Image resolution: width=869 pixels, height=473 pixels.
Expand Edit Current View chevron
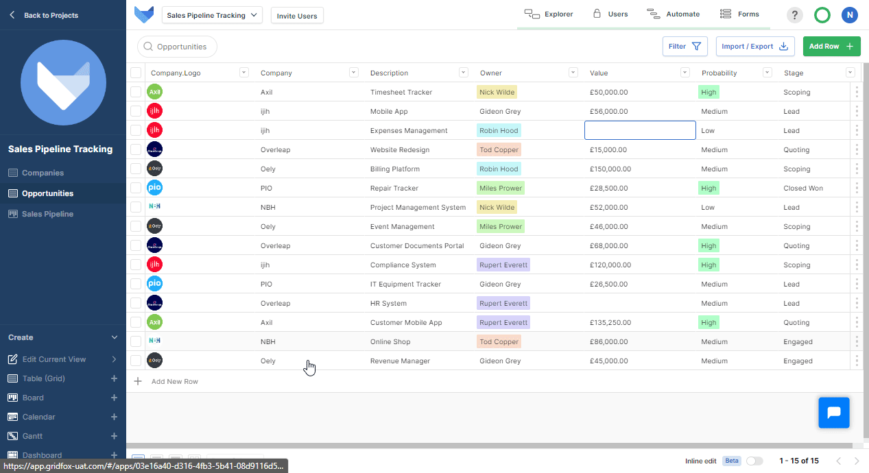pos(115,359)
